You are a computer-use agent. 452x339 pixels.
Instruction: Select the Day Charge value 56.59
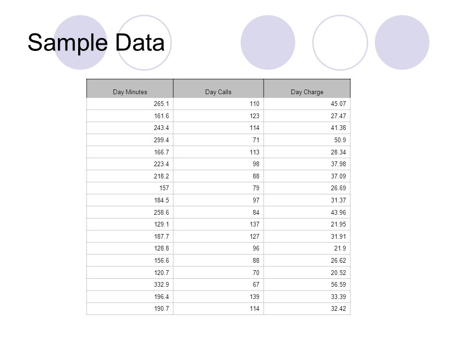coord(307,284)
